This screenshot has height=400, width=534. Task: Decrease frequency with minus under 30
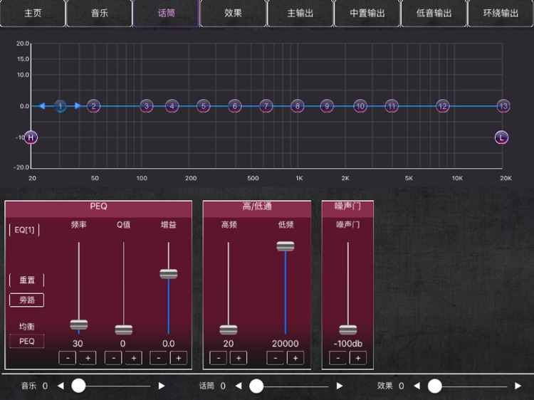68,358
